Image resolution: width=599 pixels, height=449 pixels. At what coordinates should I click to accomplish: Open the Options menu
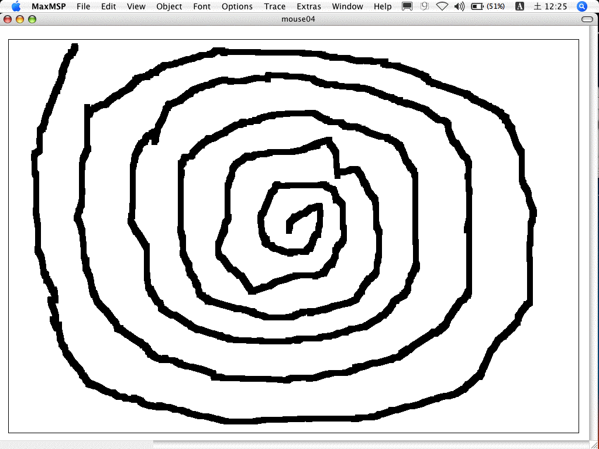[x=237, y=6]
